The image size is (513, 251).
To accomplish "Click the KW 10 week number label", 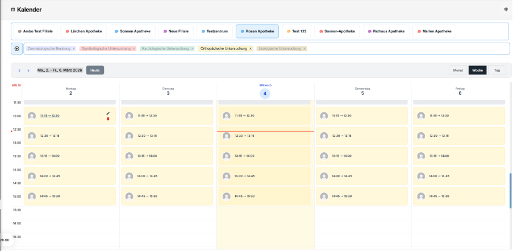I will (16, 85).
